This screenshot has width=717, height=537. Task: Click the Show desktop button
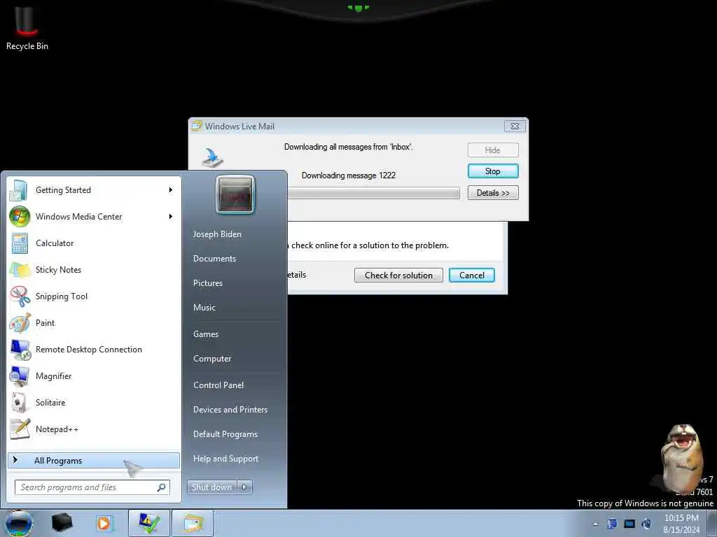(712, 524)
